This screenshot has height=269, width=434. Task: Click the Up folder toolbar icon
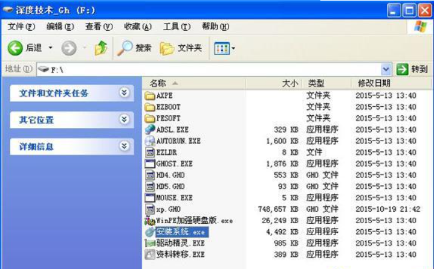click(x=101, y=48)
